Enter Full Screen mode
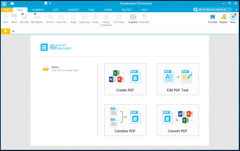The image size is (240, 151). pos(119,18)
